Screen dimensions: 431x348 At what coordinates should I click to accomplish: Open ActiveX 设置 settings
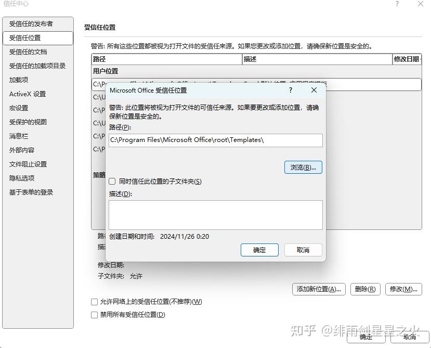31,94
